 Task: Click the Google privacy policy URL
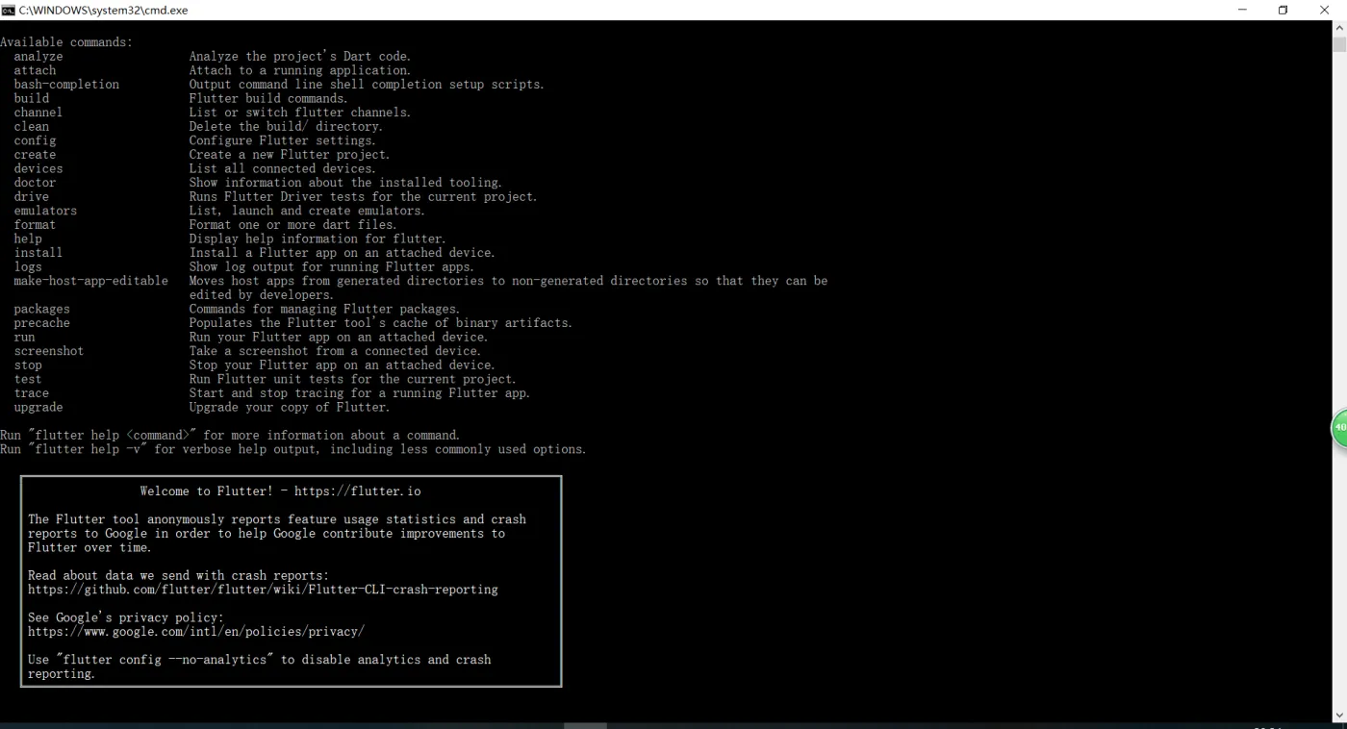(x=196, y=632)
